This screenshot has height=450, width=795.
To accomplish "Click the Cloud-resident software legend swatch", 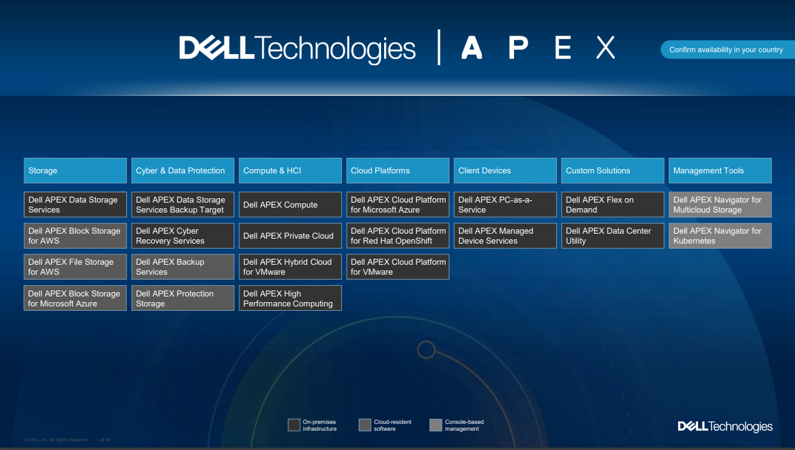I will pyautogui.click(x=365, y=425).
